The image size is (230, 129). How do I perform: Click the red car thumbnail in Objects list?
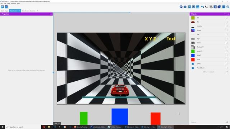click(x=193, y=22)
